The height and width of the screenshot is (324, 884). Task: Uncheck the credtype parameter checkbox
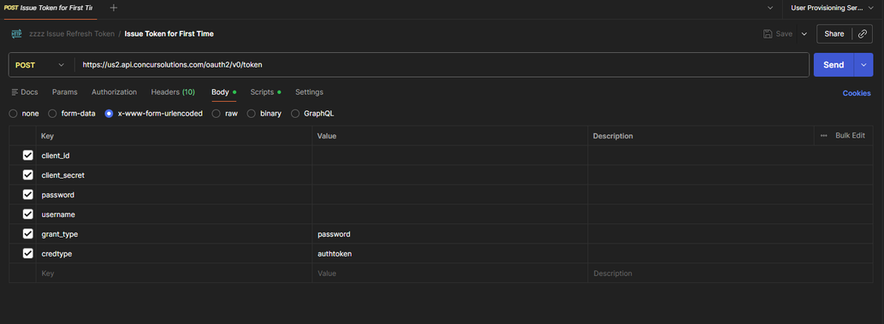click(27, 254)
